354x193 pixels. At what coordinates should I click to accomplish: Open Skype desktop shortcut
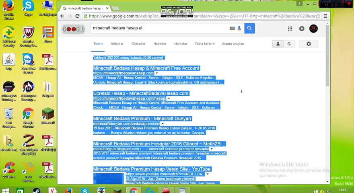pyautogui.click(x=28, y=8)
